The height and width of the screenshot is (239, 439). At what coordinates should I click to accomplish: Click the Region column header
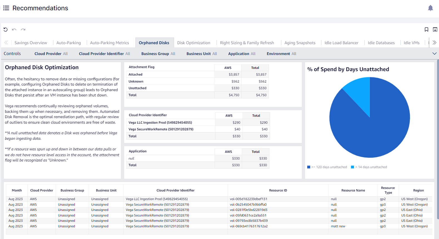point(418,190)
